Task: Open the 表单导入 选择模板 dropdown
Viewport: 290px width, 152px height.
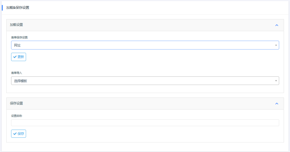Action: point(142,81)
